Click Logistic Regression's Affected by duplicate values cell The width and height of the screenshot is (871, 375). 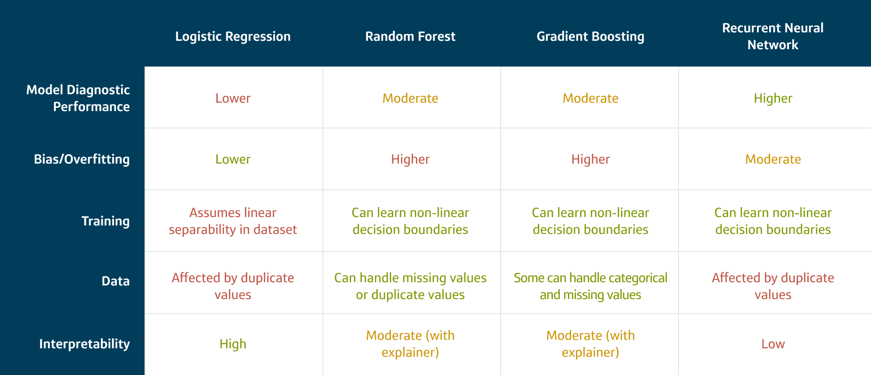tap(233, 286)
